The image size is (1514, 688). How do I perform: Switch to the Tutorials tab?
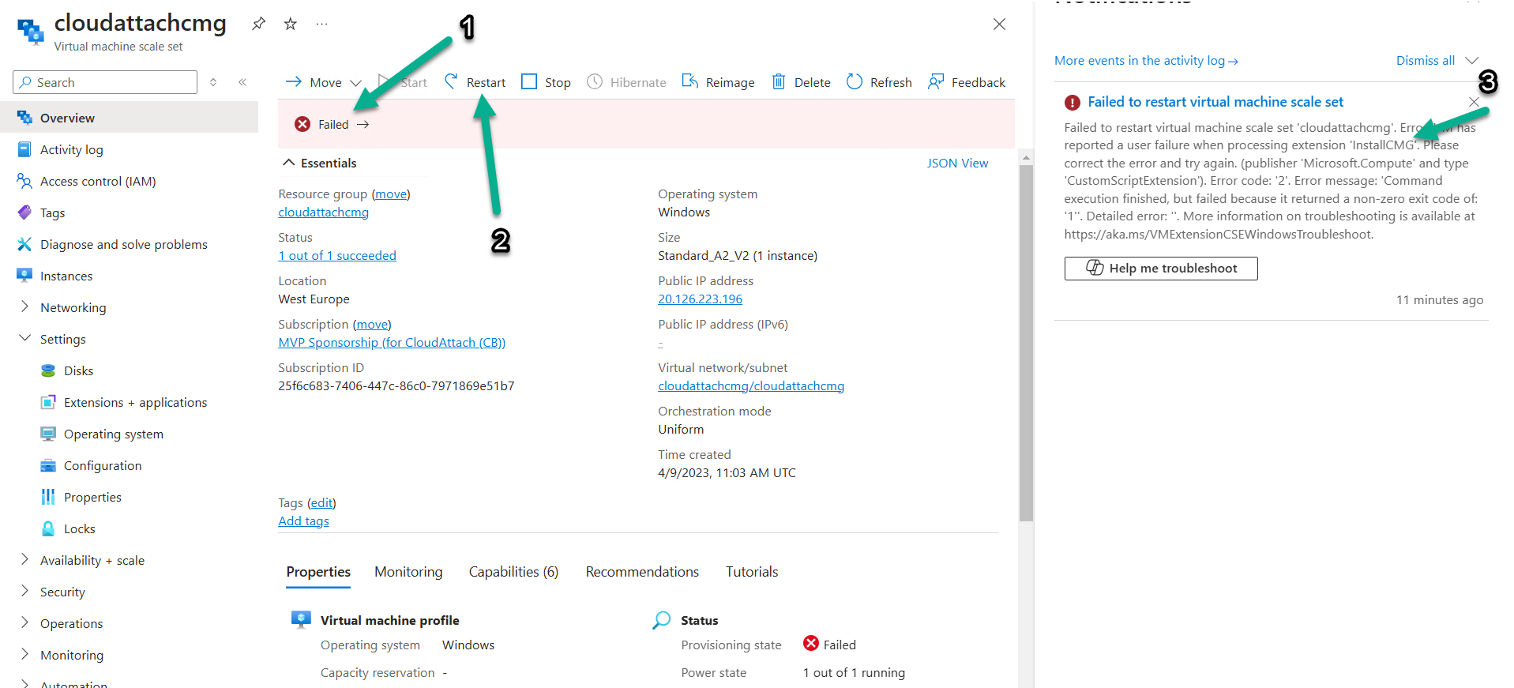coord(752,572)
